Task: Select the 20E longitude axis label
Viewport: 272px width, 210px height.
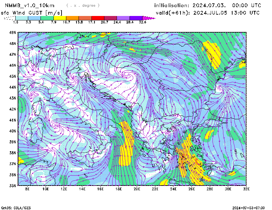Action: 137,189
